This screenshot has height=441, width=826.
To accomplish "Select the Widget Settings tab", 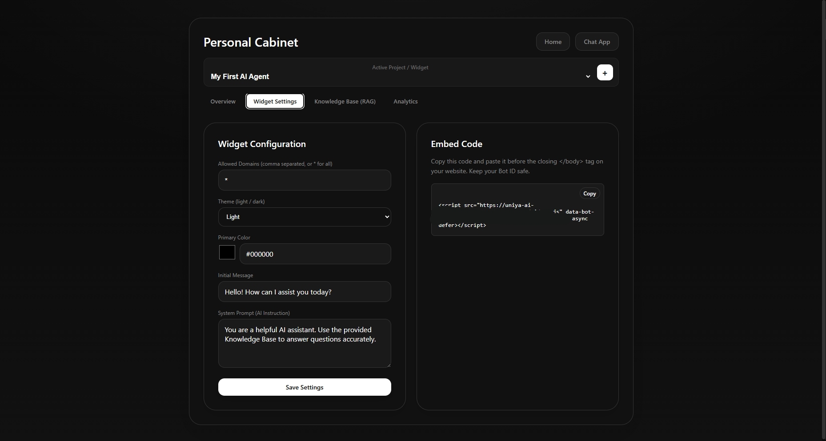I will [x=275, y=102].
